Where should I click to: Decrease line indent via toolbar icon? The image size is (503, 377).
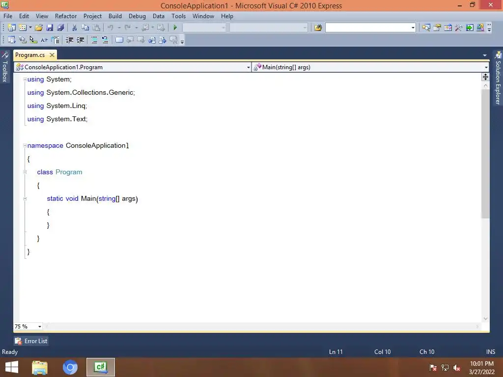(69, 40)
